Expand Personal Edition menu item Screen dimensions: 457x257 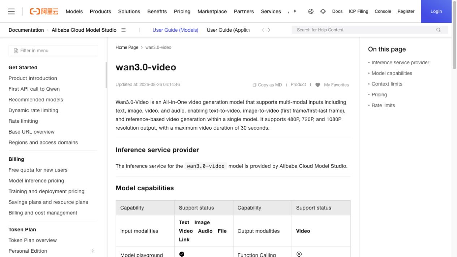(93, 251)
